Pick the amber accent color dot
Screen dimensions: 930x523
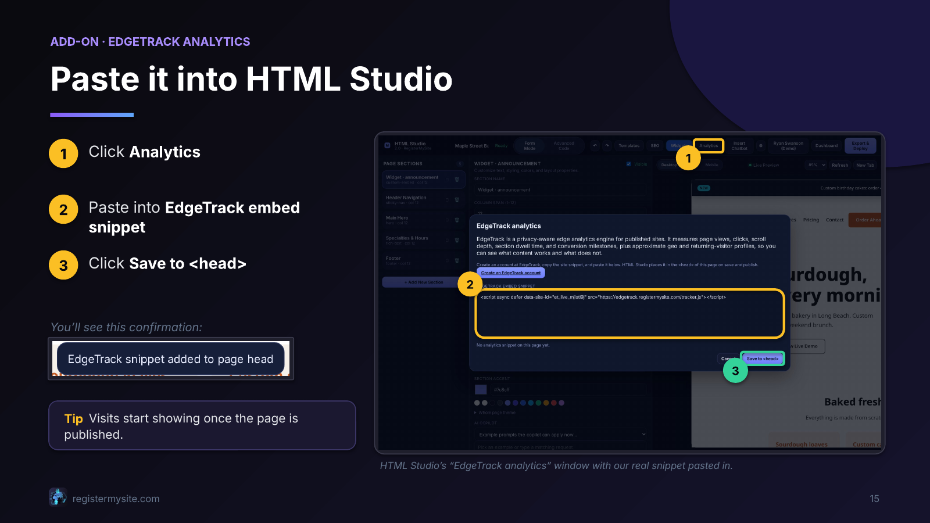click(546, 403)
